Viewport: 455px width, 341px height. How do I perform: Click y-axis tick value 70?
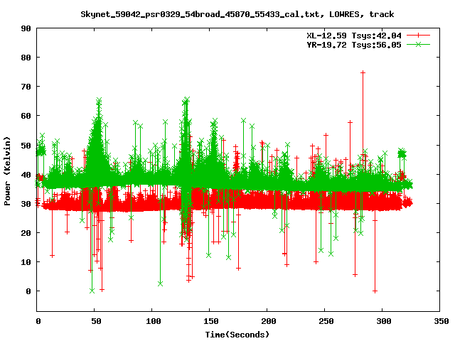click(x=26, y=87)
